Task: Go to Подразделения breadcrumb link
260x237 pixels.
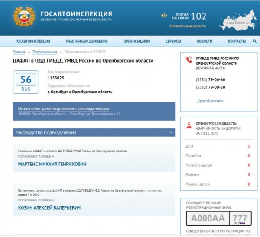Action: tap(45, 52)
